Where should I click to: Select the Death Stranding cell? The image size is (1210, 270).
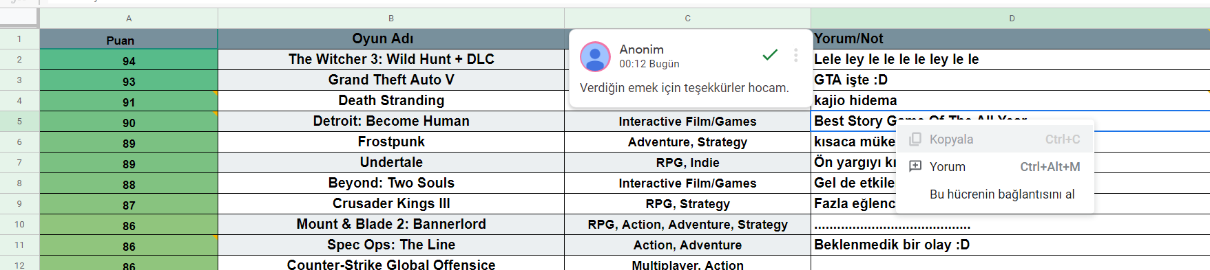click(391, 101)
